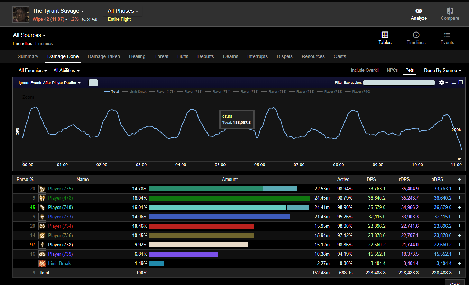Select the Friendlies source filter
Screen dimensions: 469x285
22,43
